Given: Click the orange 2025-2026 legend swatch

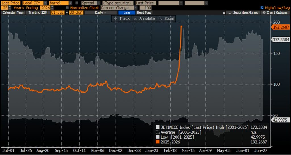Looking at the screenshot, I should tap(158, 142).
